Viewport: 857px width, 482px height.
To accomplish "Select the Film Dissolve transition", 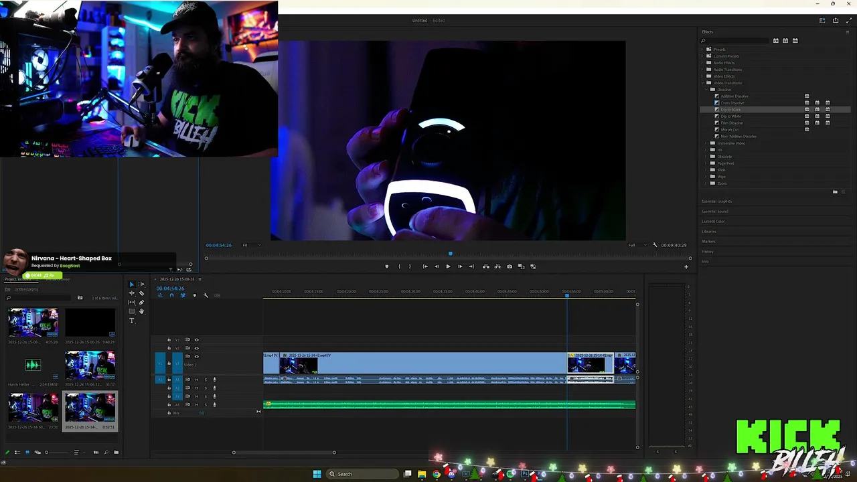I will [x=732, y=123].
